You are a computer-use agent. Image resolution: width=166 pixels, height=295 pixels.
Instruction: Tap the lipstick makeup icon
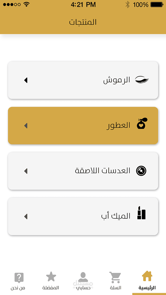[142, 213]
